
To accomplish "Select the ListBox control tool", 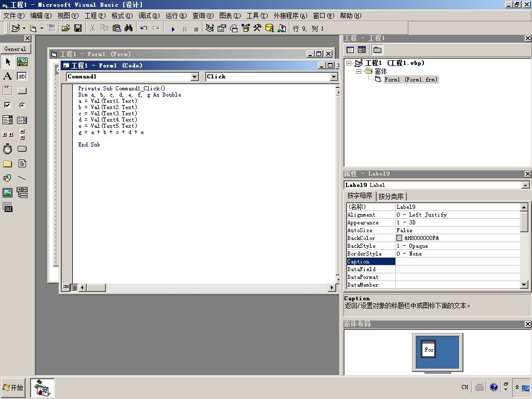I will click(x=22, y=120).
